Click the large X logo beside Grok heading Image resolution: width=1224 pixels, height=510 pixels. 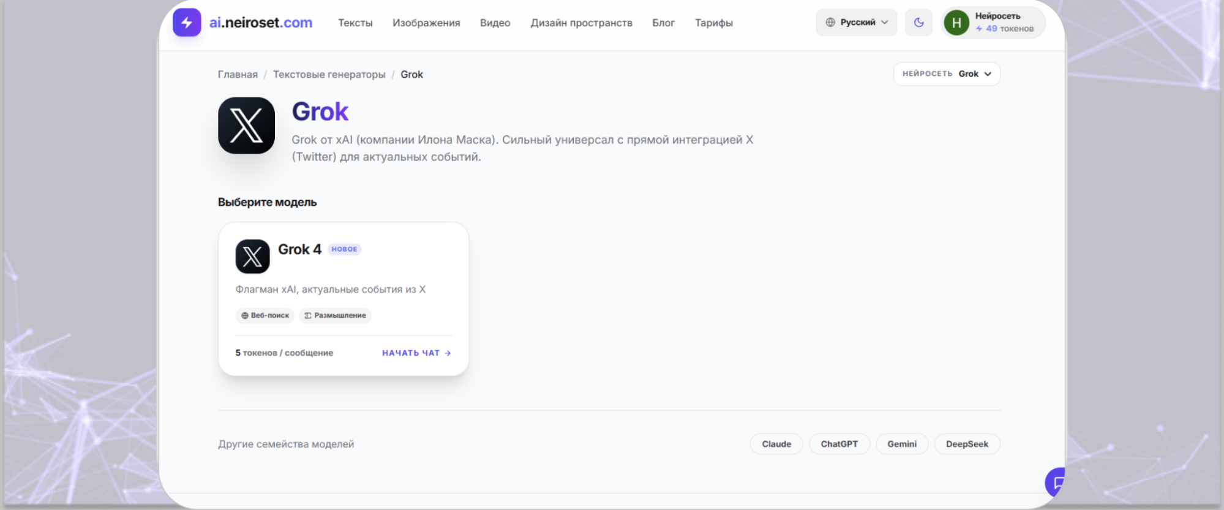[246, 126]
